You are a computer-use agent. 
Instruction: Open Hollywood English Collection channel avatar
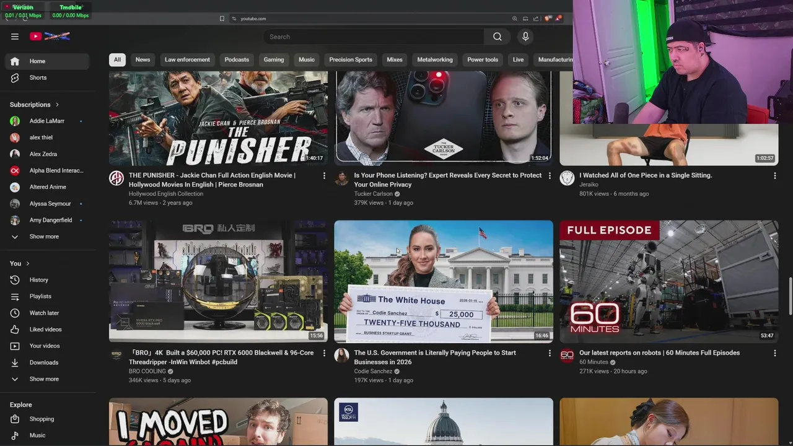(x=116, y=178)
